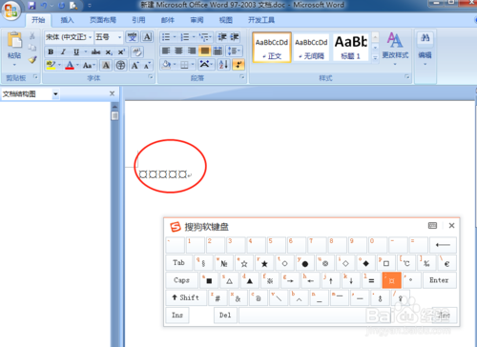Click the solid star key on soft keyboard

tap(263, 262)
